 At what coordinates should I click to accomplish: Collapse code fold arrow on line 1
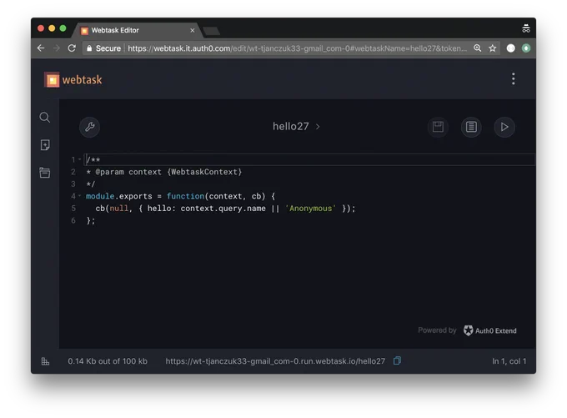point(79,159)
